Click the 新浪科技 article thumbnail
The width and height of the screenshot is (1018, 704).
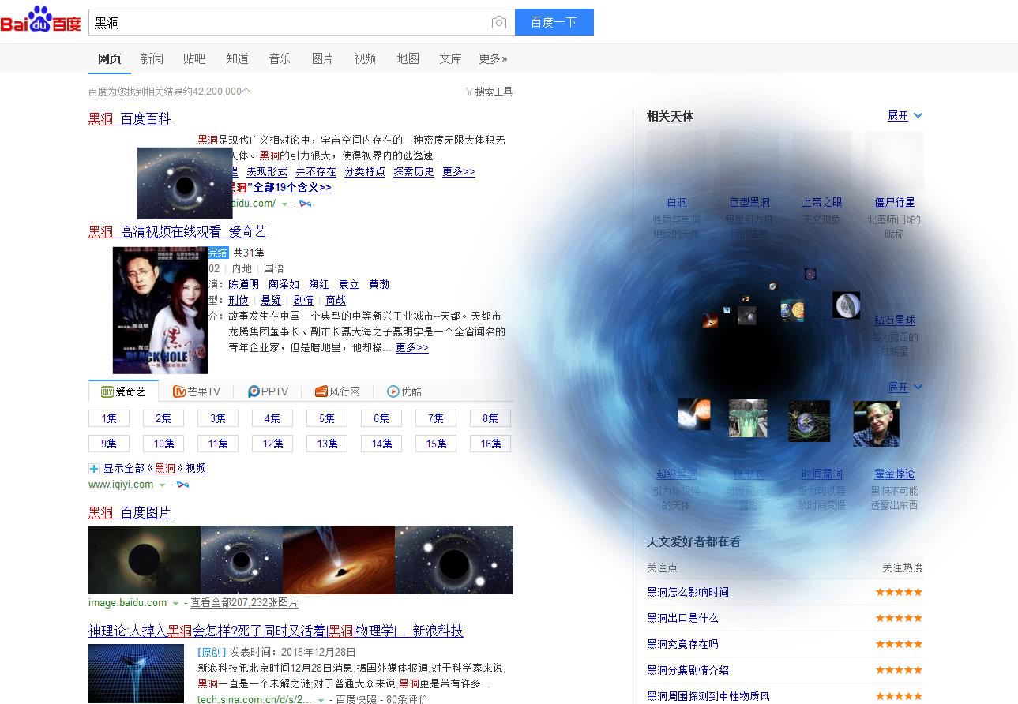pos(136,674)
